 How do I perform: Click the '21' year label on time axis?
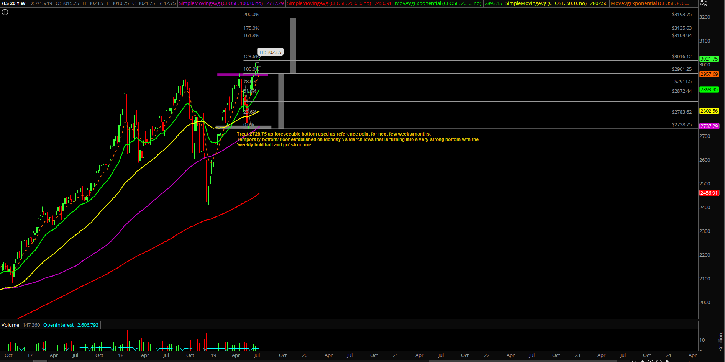click(395, 355)
